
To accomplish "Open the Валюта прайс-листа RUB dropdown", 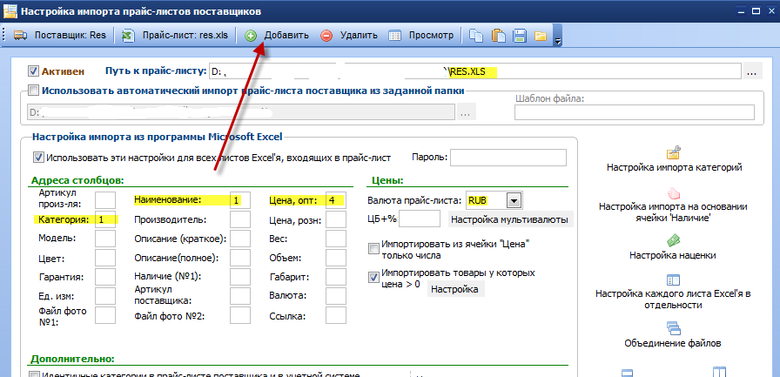I will 514,201.
